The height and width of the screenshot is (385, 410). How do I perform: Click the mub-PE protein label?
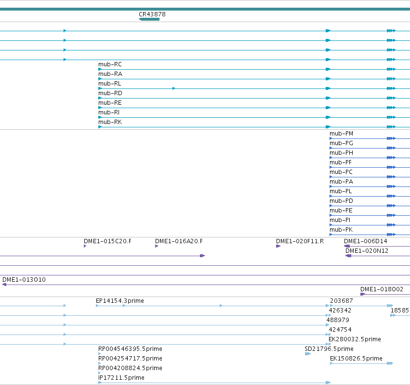point(341,211)
